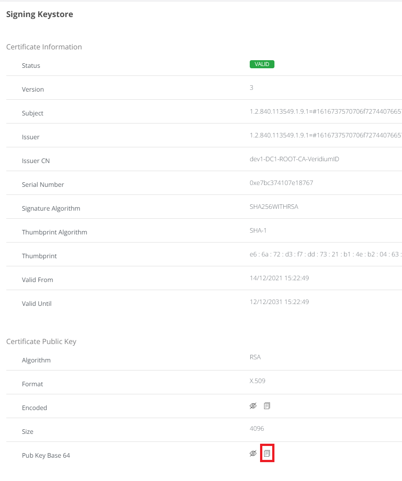The width and height of the screenshot is (402, 481).
Task: Click the Signing Keystore heading
Action: coord(40,14)
